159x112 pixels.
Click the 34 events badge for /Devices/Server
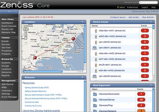pyautogui.click(x=141, y=100)
